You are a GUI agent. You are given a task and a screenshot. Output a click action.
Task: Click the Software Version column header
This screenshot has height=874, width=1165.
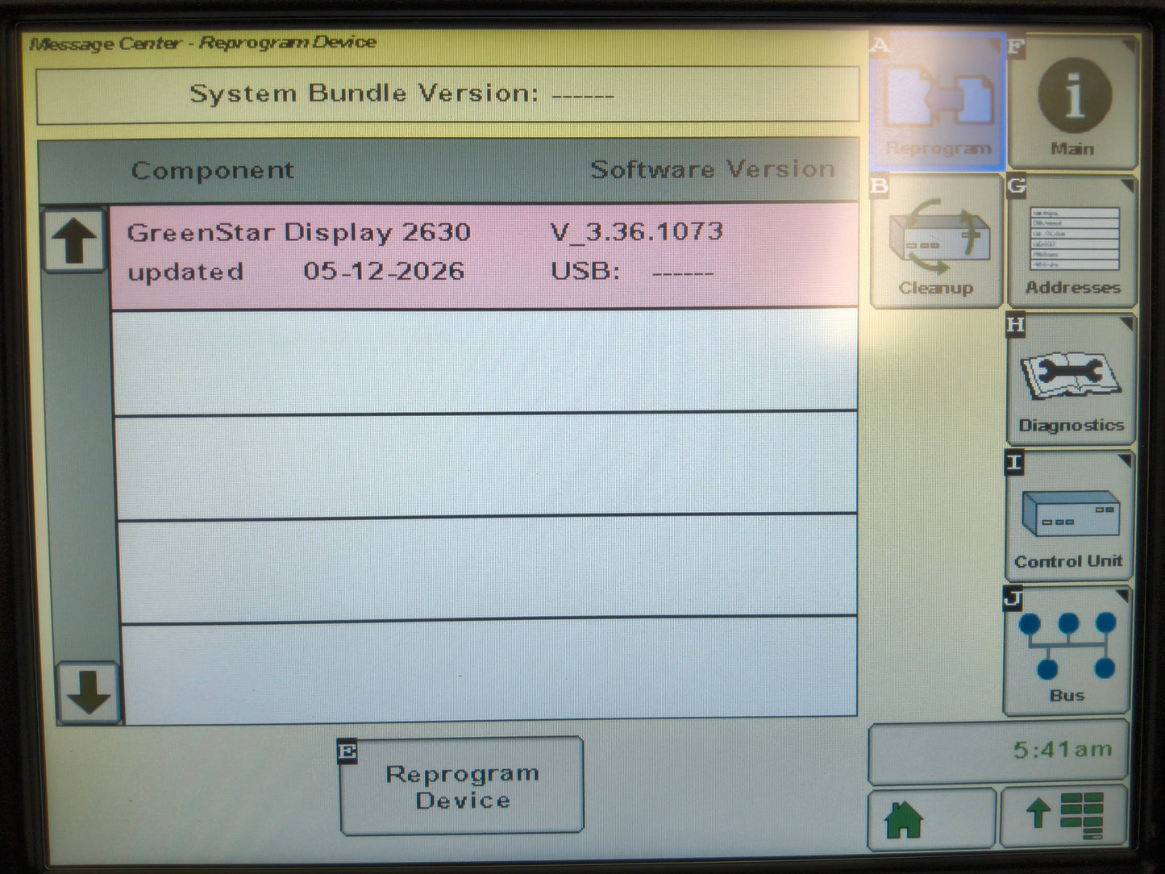(x=713, y=169)
